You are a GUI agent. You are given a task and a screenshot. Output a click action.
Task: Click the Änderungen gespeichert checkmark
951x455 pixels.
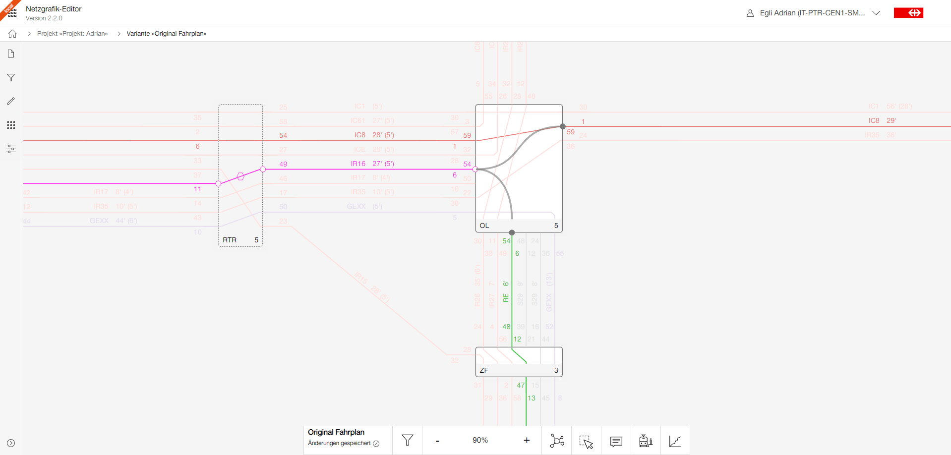click(376, 444)
